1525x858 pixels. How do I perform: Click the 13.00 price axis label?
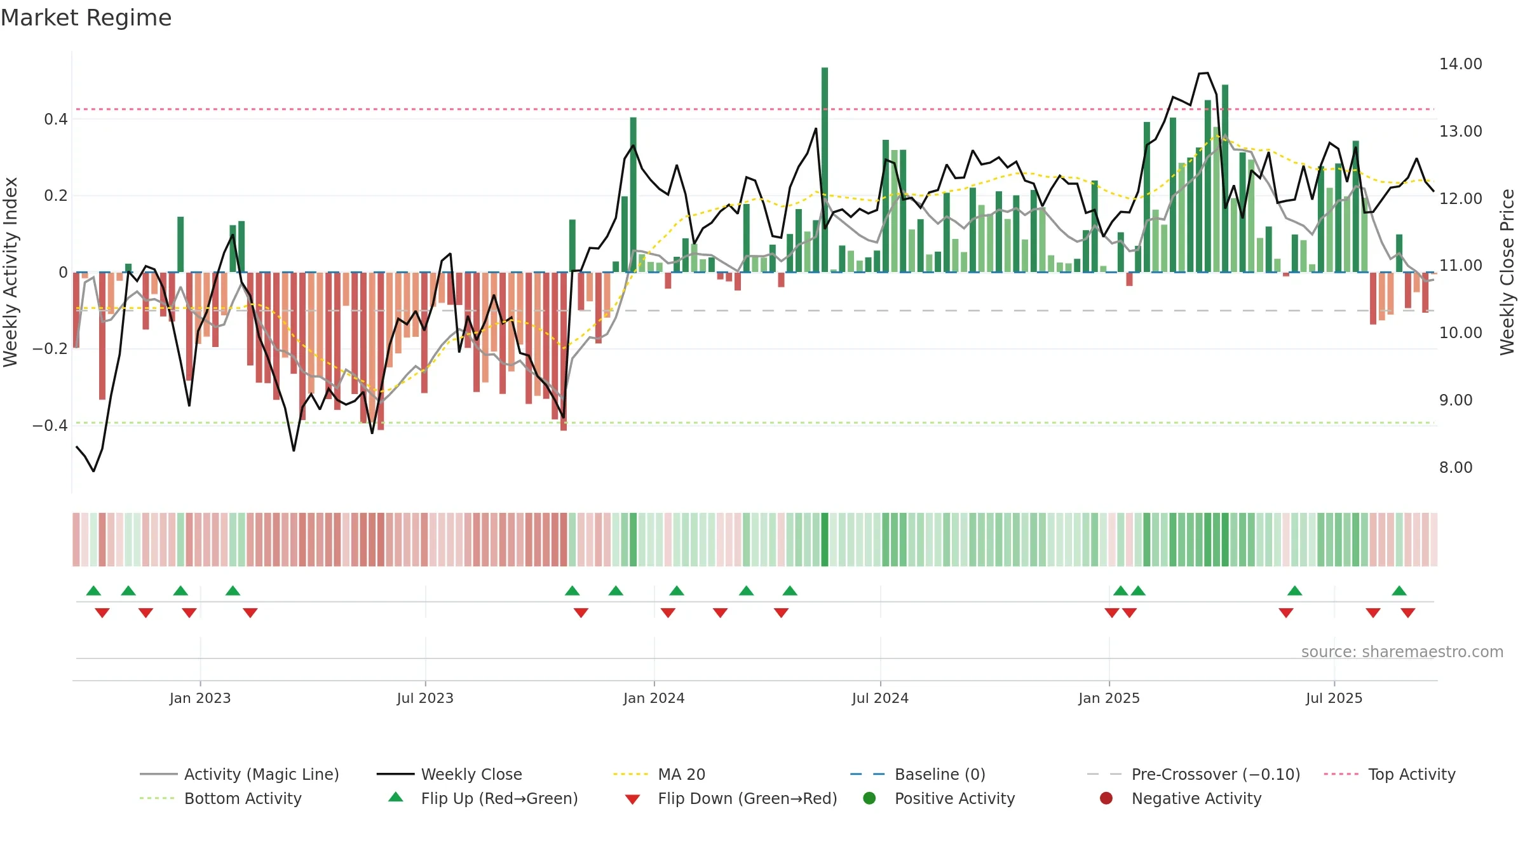pos(1461,132)
